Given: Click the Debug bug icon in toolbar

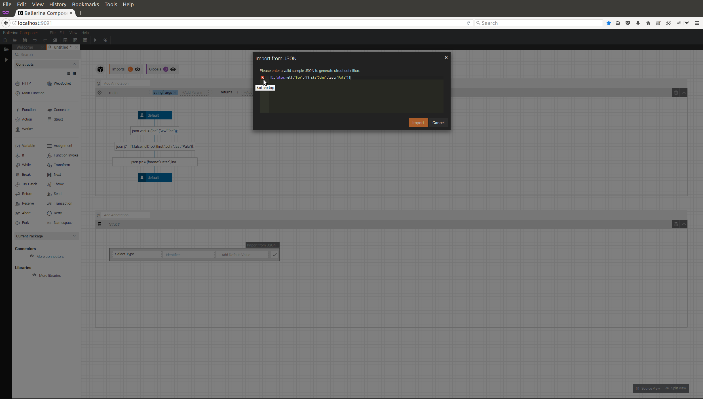Looking at the screenshot, I should click(105, 40).
